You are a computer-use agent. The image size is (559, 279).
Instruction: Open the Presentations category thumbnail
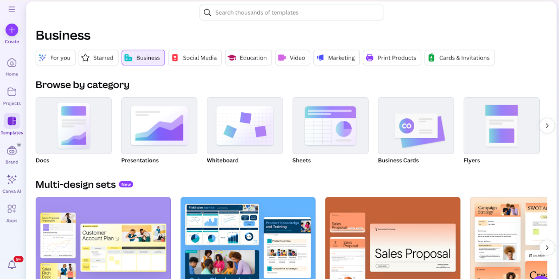click(159, 126)
